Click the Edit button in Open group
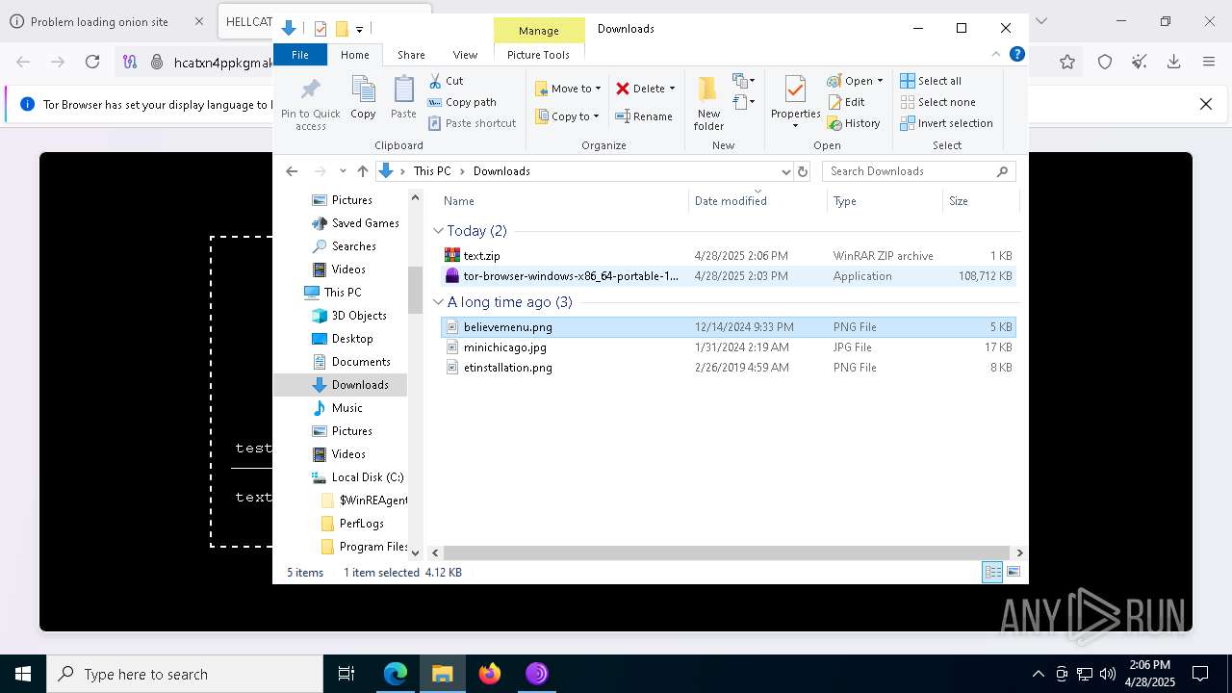The height and width of the screenshot is (693, 1232). point(846,102)
